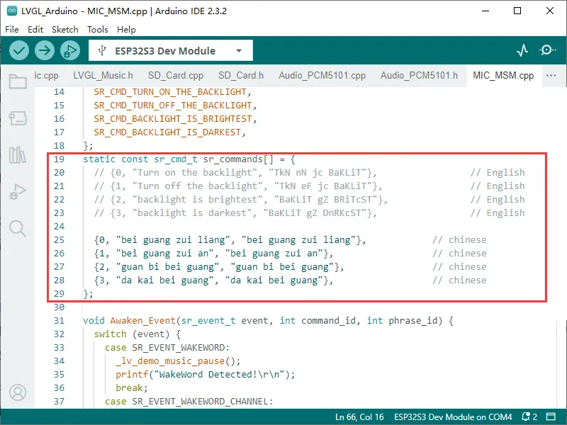Start the Debug button in toolbar
567x425 pixels.
[69, 50]
